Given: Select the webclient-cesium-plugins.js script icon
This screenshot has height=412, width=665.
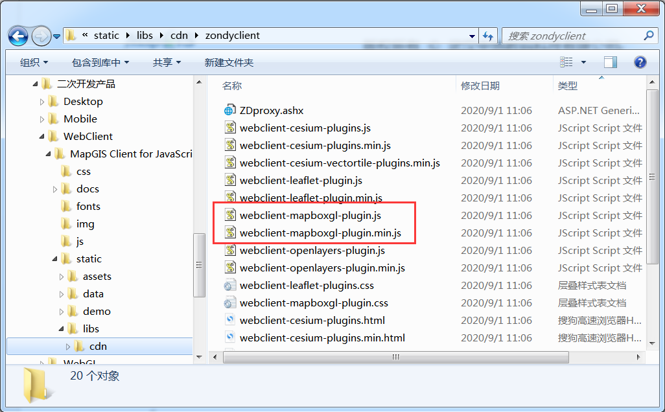Looking at the screenshot, I should point(230,128).
